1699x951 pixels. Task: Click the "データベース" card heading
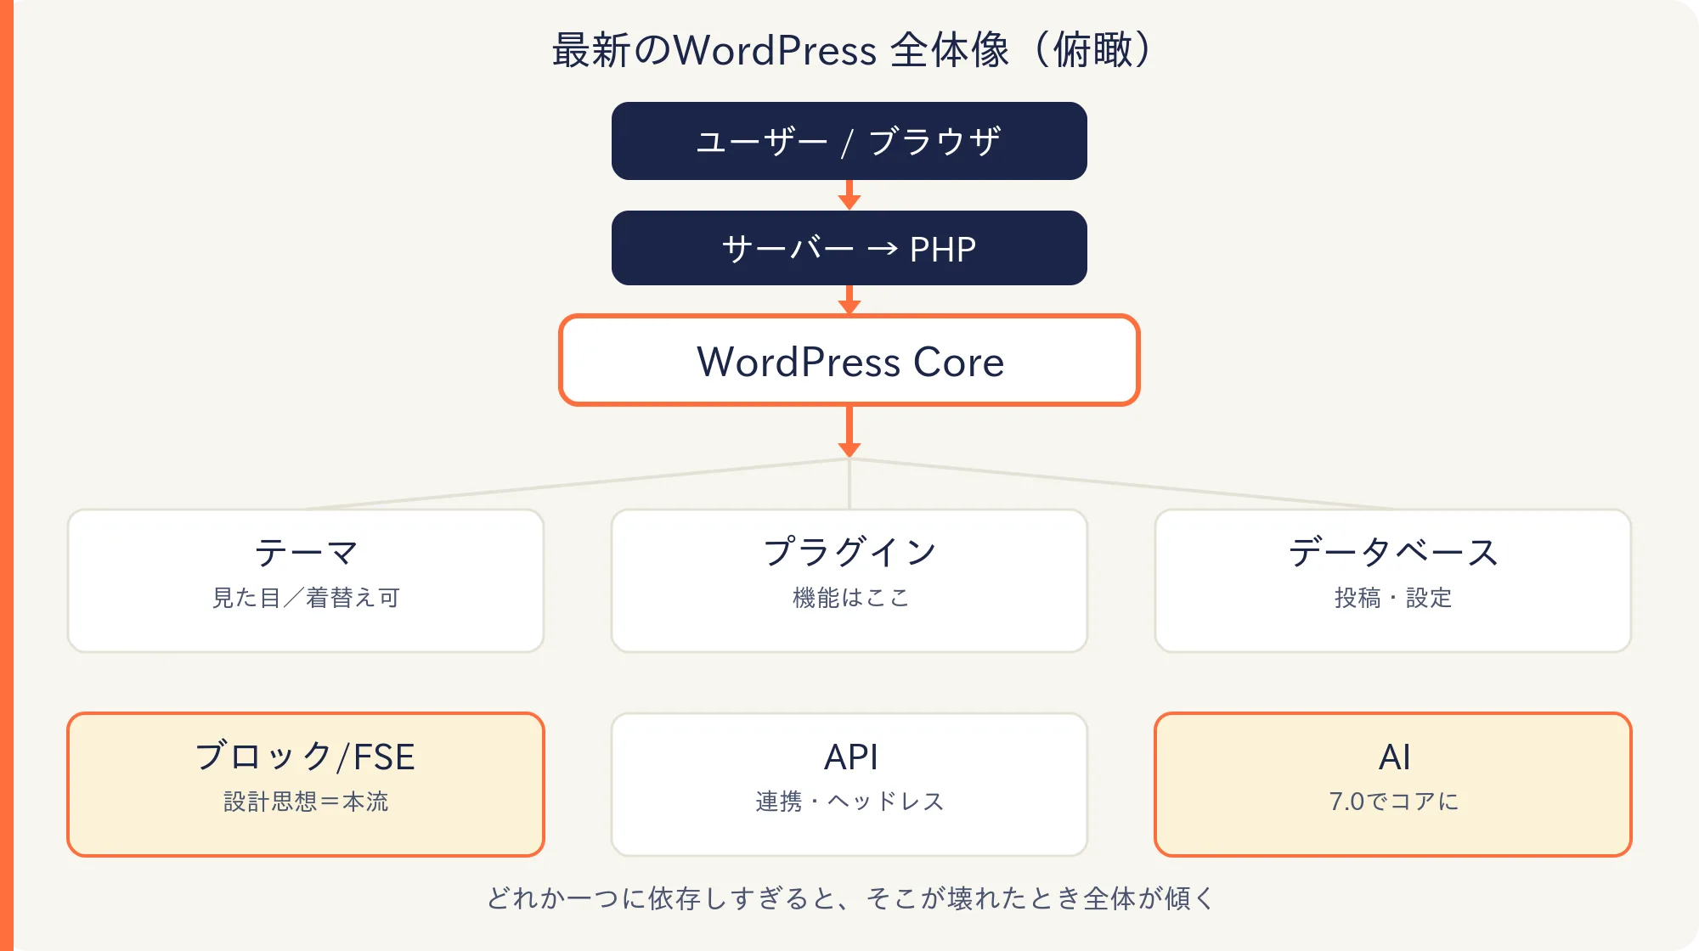click(1393, 553)
